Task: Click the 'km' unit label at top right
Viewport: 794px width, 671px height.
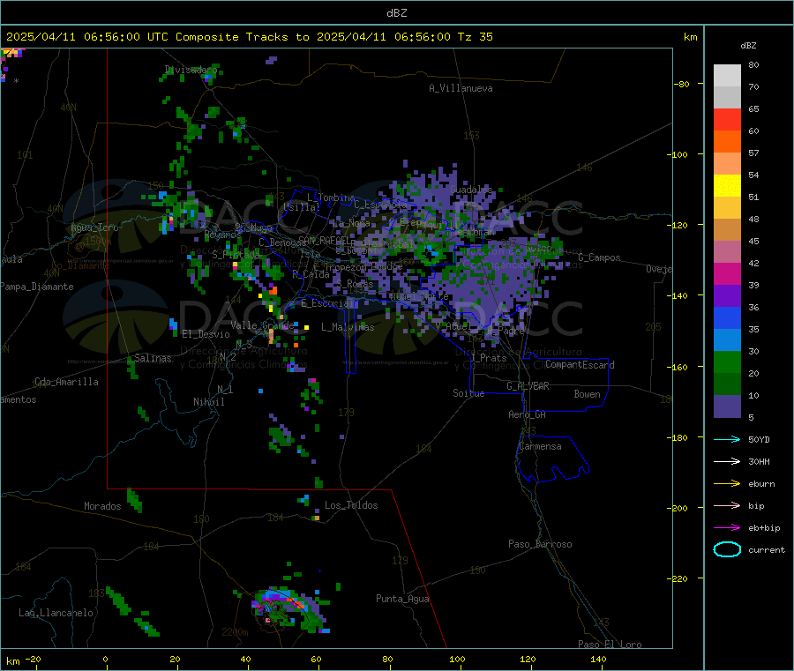Action: click(690, 37)
